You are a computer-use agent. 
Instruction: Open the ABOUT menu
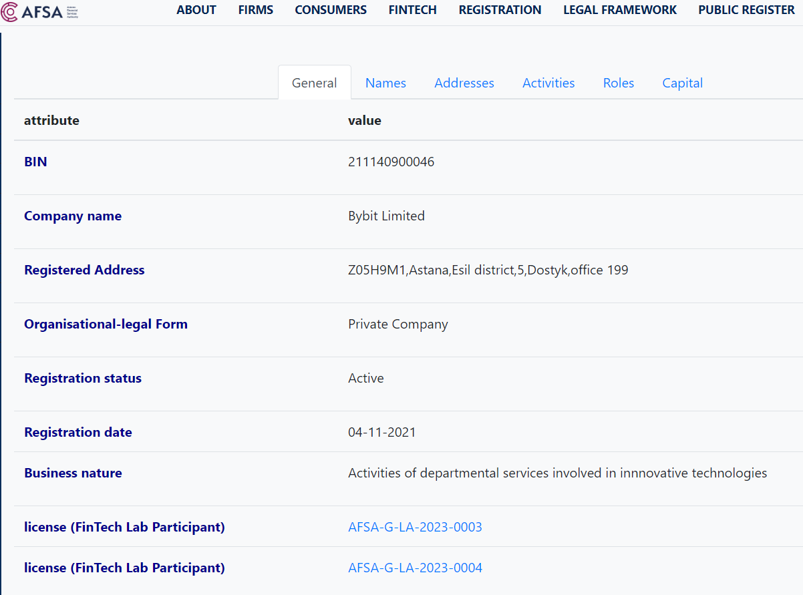point(196,10)
